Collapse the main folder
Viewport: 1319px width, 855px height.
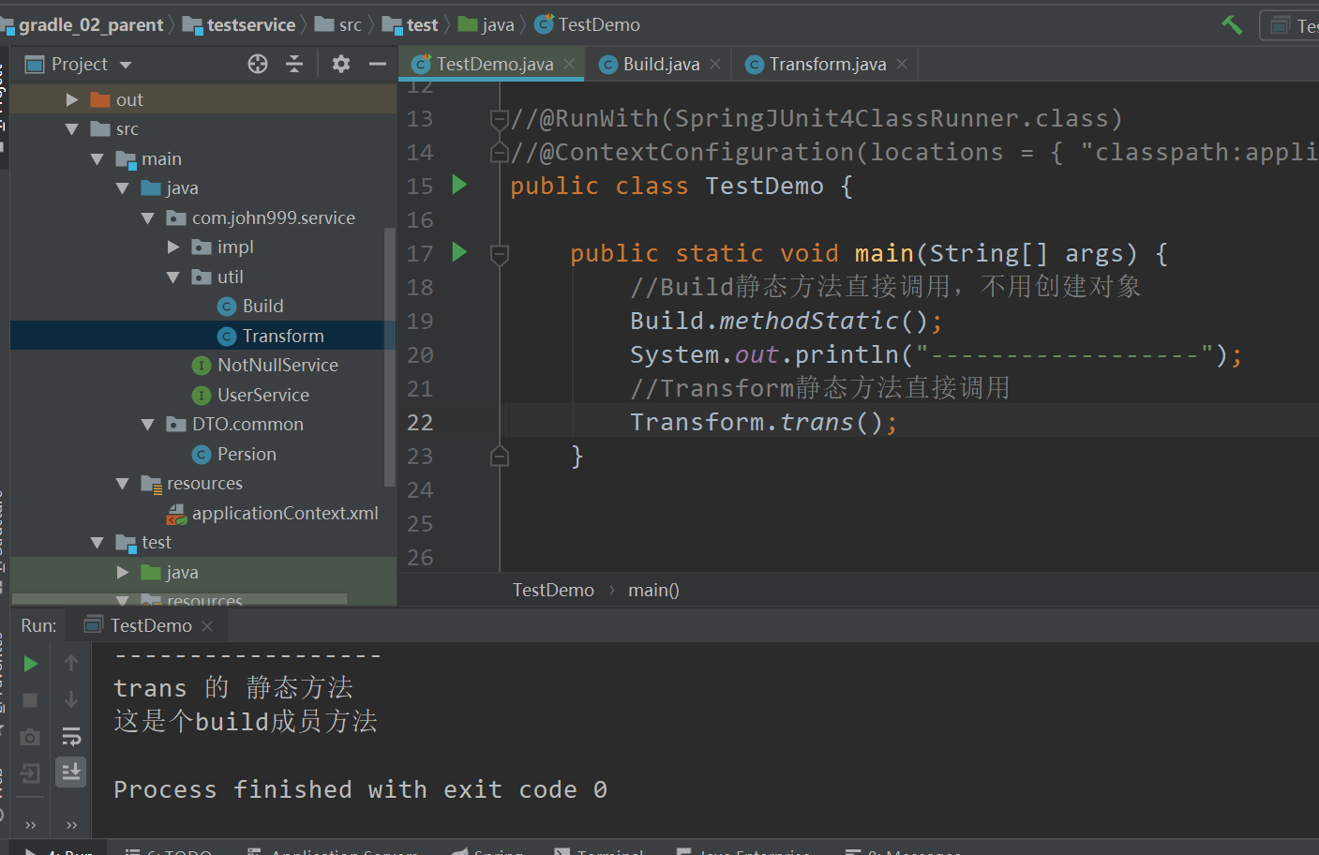[x=97, y=159]
